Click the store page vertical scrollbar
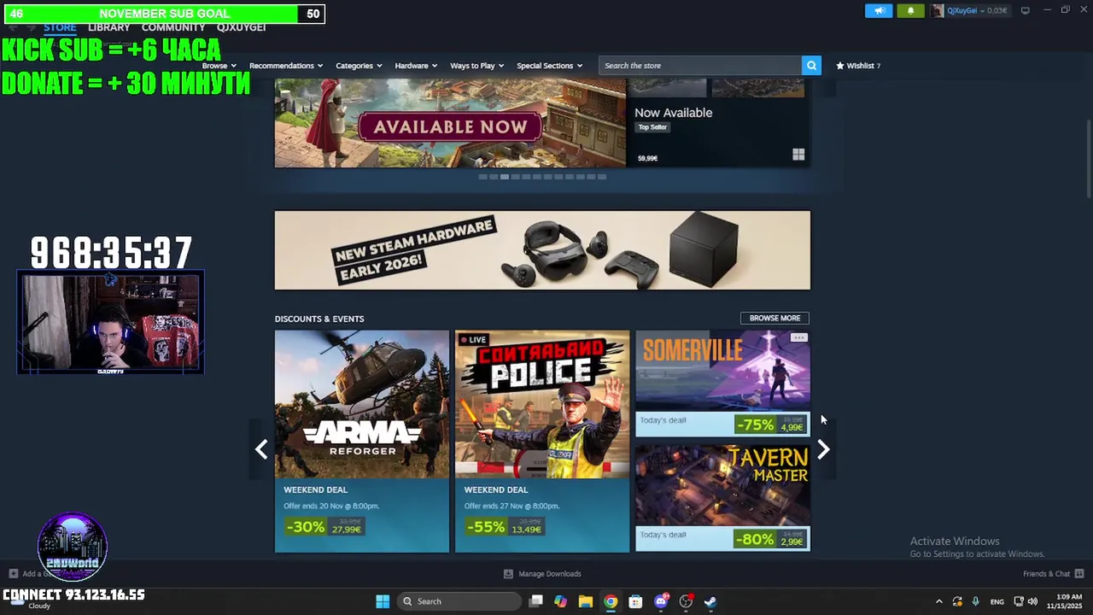The width and height of the screenshot is (1093, 615). pos(1089,160)
